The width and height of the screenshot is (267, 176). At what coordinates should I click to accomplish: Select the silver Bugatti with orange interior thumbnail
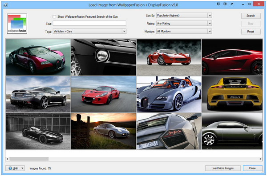[169, 94]
